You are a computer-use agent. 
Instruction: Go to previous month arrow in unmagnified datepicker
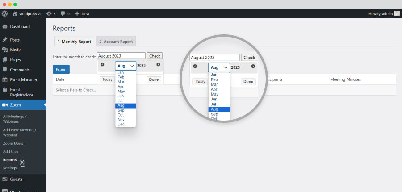(x=102, y=65)
